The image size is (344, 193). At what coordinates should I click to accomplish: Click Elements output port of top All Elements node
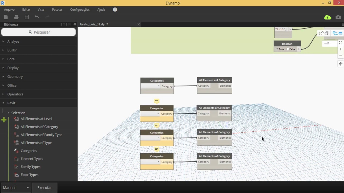pos(225,86)
